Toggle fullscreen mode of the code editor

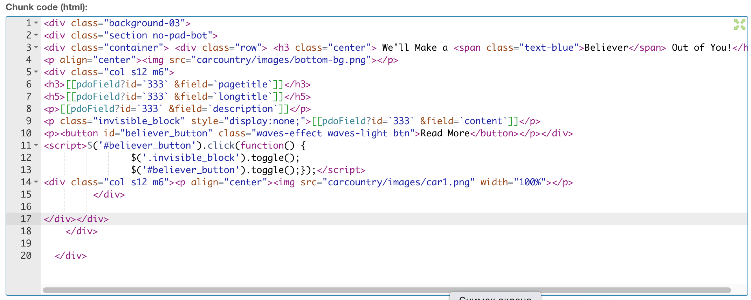point(739,24)
